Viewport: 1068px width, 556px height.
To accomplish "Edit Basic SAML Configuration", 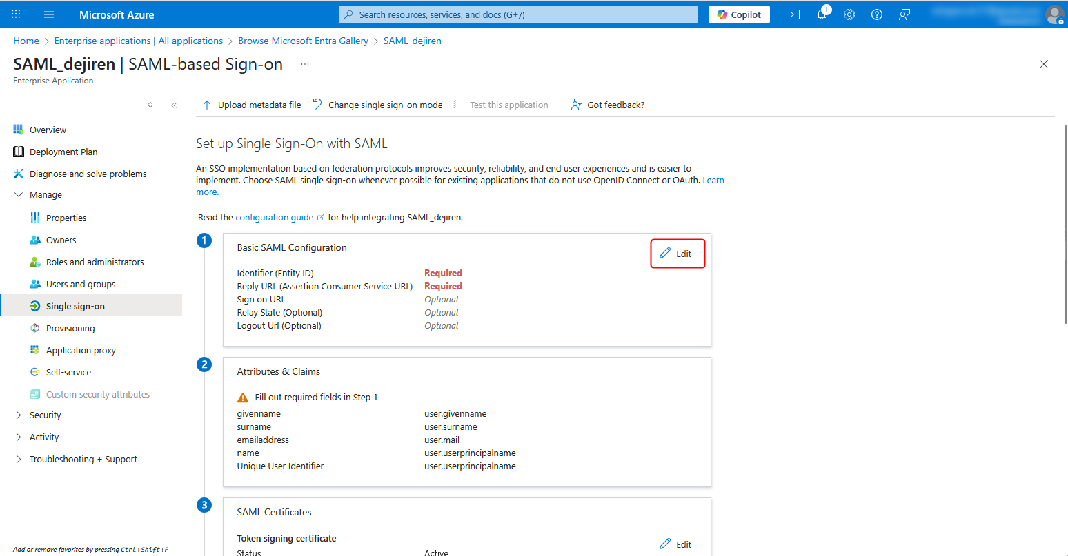I will [677, 254].
